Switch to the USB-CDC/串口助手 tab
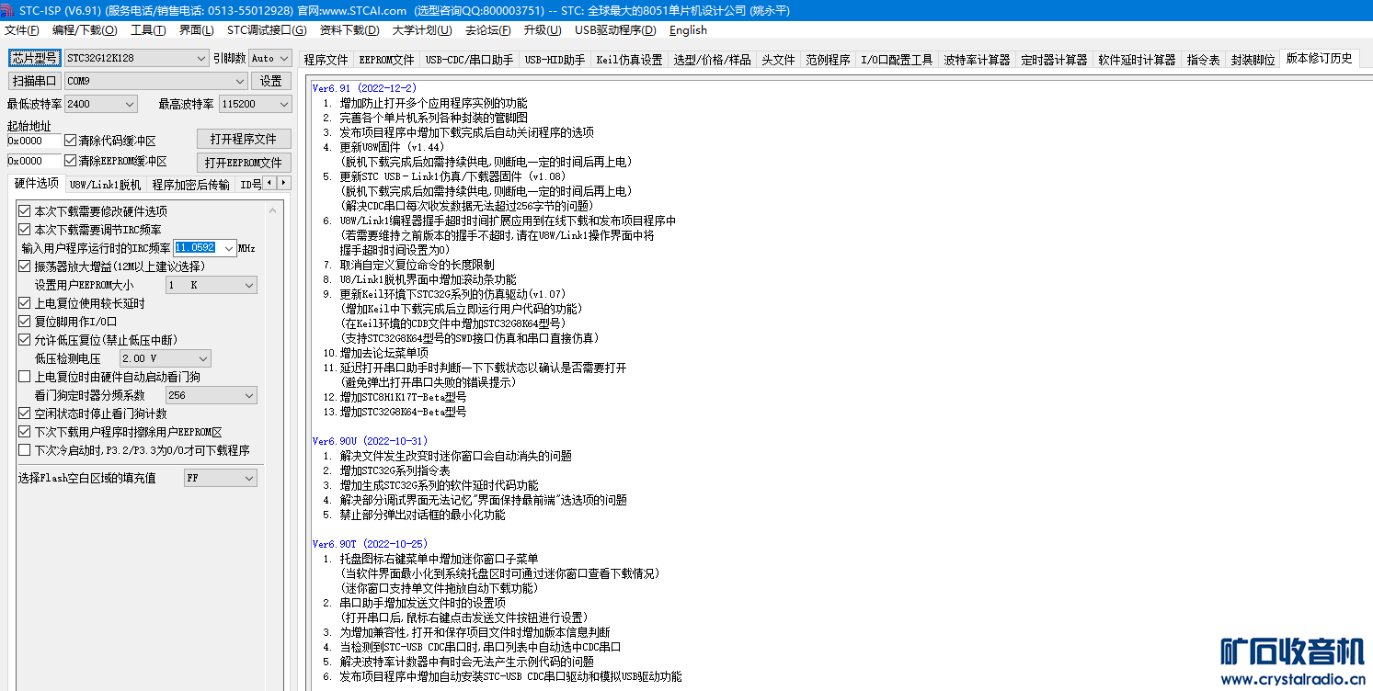Image resolution: width=1373 pixels, height=691 pixels. pyautogui.click(x=469, y=60)
